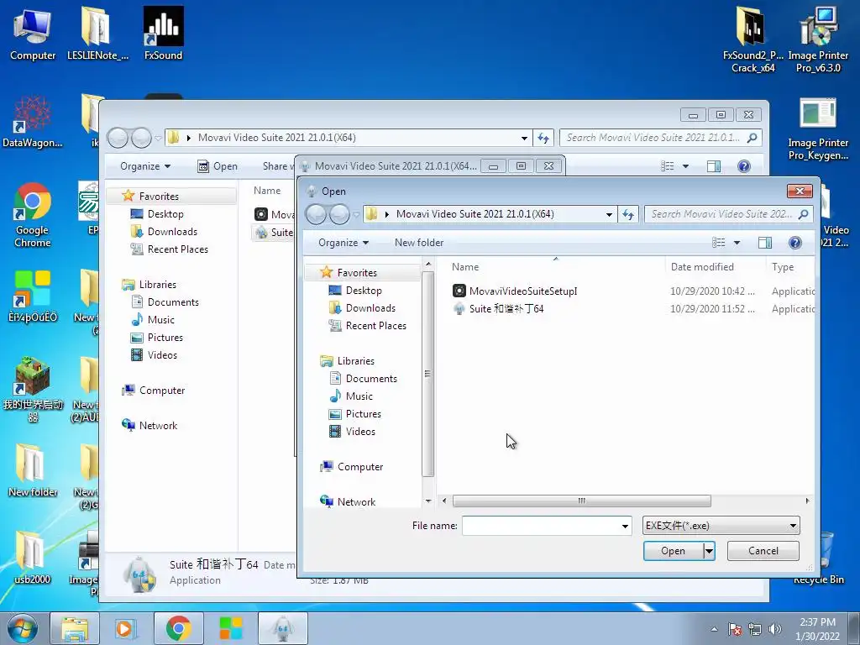Choose Recent Places in Open dialog sidebar
Image resolution: width=860 pixels, height=645 pixels.
tap(368, 325)
